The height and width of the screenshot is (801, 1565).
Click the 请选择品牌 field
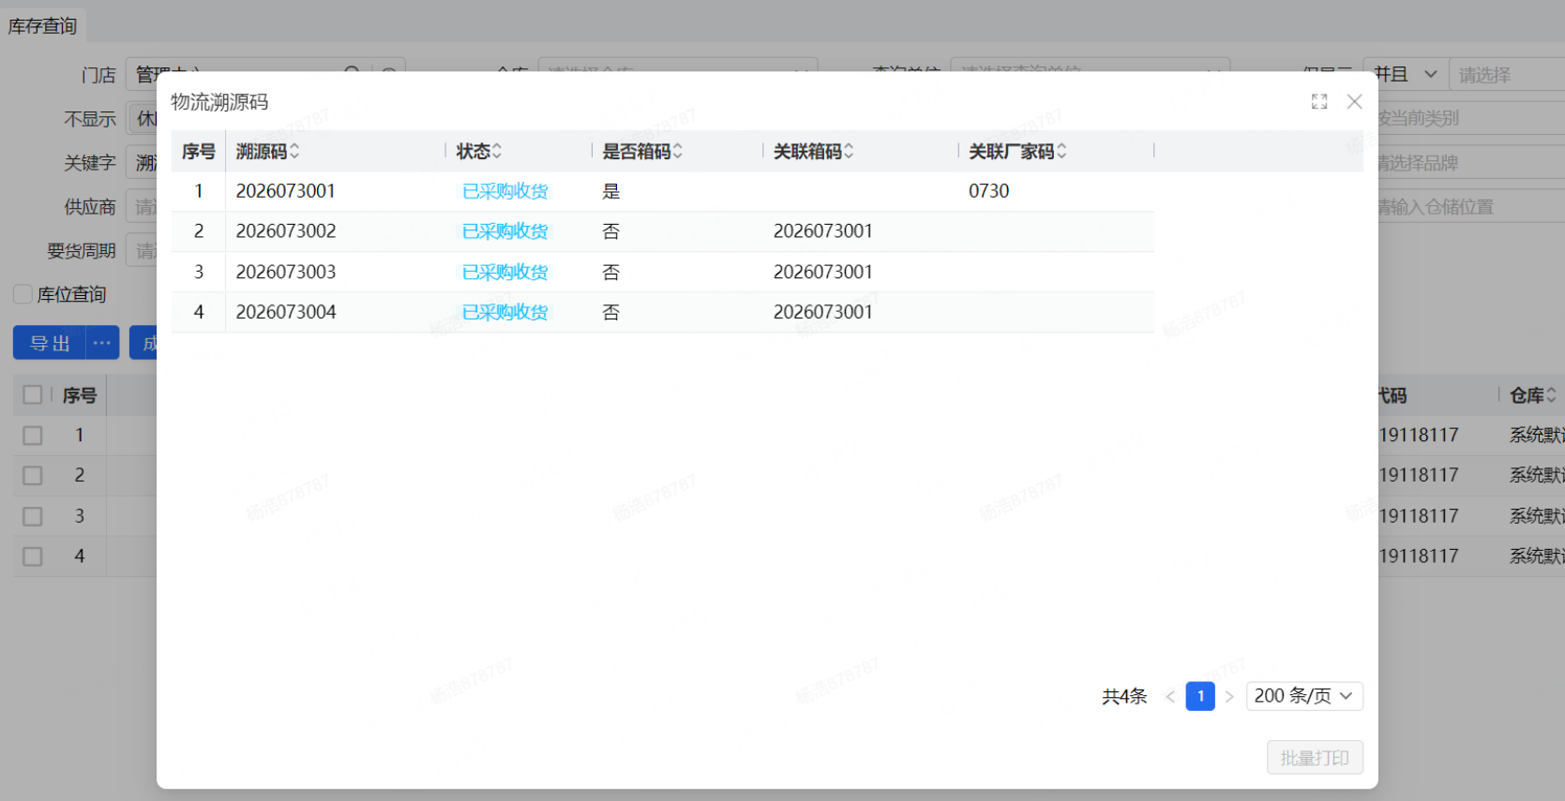point(1470,163)
